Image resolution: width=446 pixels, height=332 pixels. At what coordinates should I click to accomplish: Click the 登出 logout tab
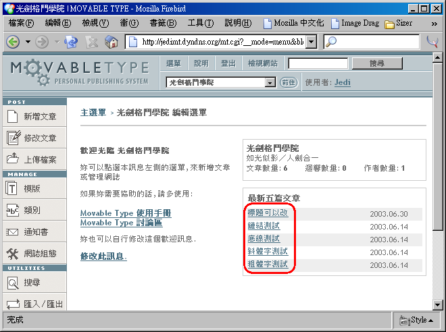[228, 63]
